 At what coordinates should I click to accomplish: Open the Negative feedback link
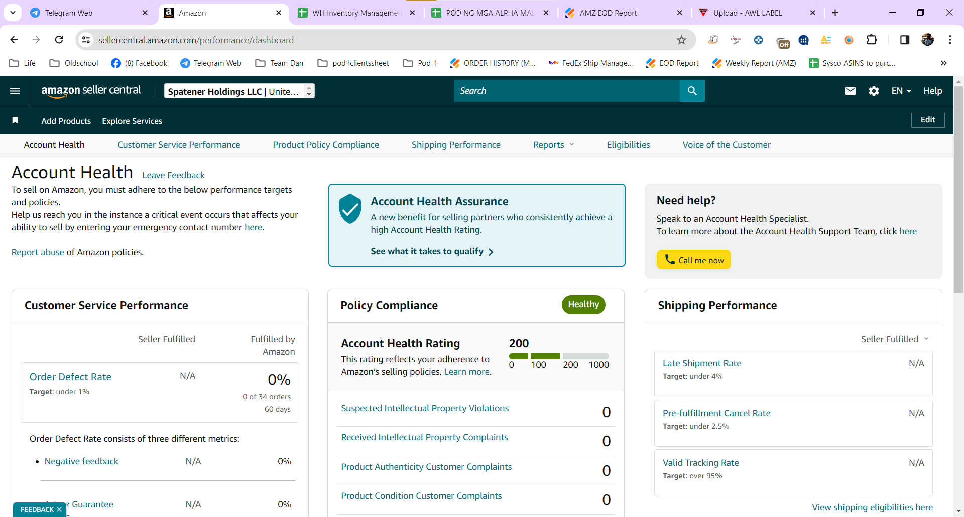pos(81,461)
